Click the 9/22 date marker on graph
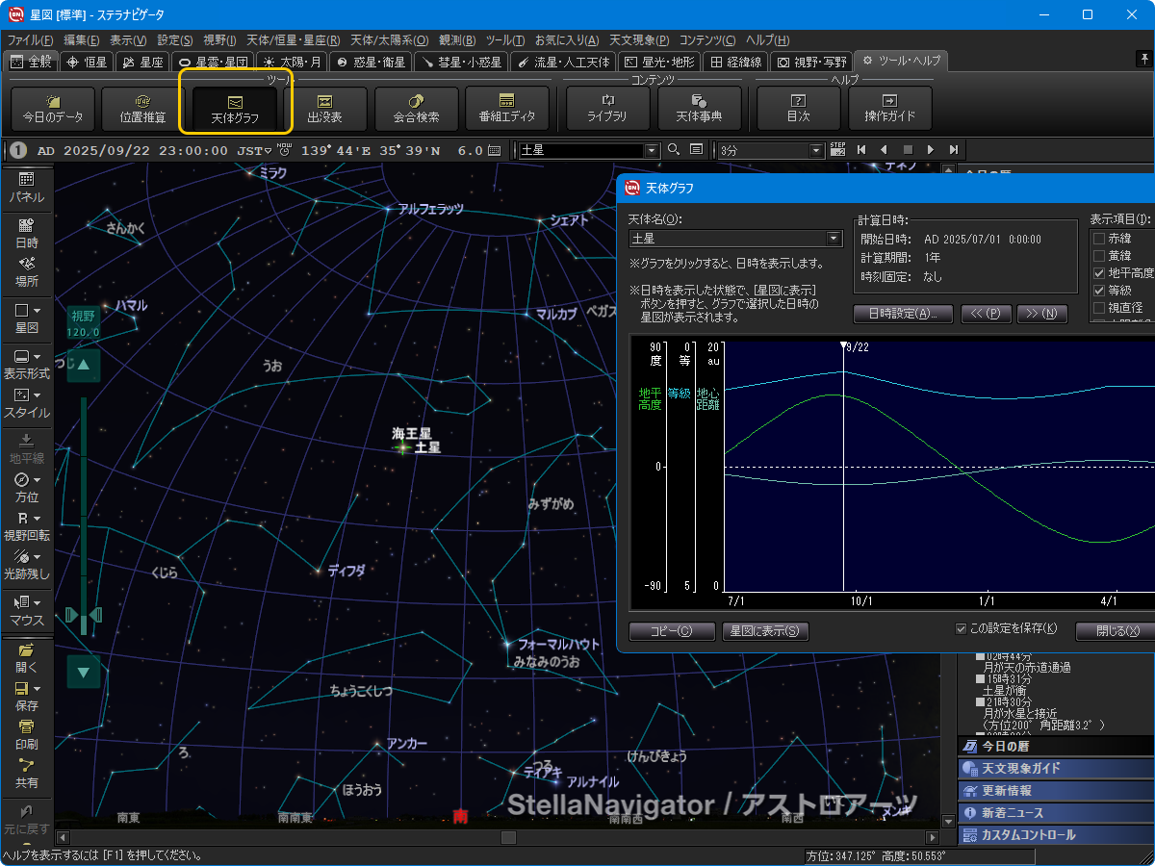1155x866 pixels. coord(844,346)
